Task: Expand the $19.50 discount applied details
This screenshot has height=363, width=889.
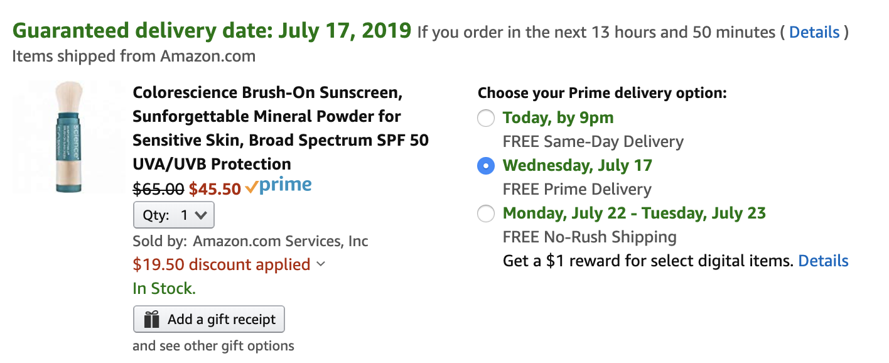Action: point(229,264)
